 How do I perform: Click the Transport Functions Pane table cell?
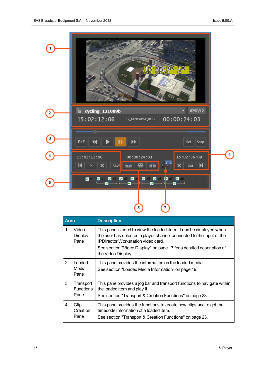tap(84, 290)
